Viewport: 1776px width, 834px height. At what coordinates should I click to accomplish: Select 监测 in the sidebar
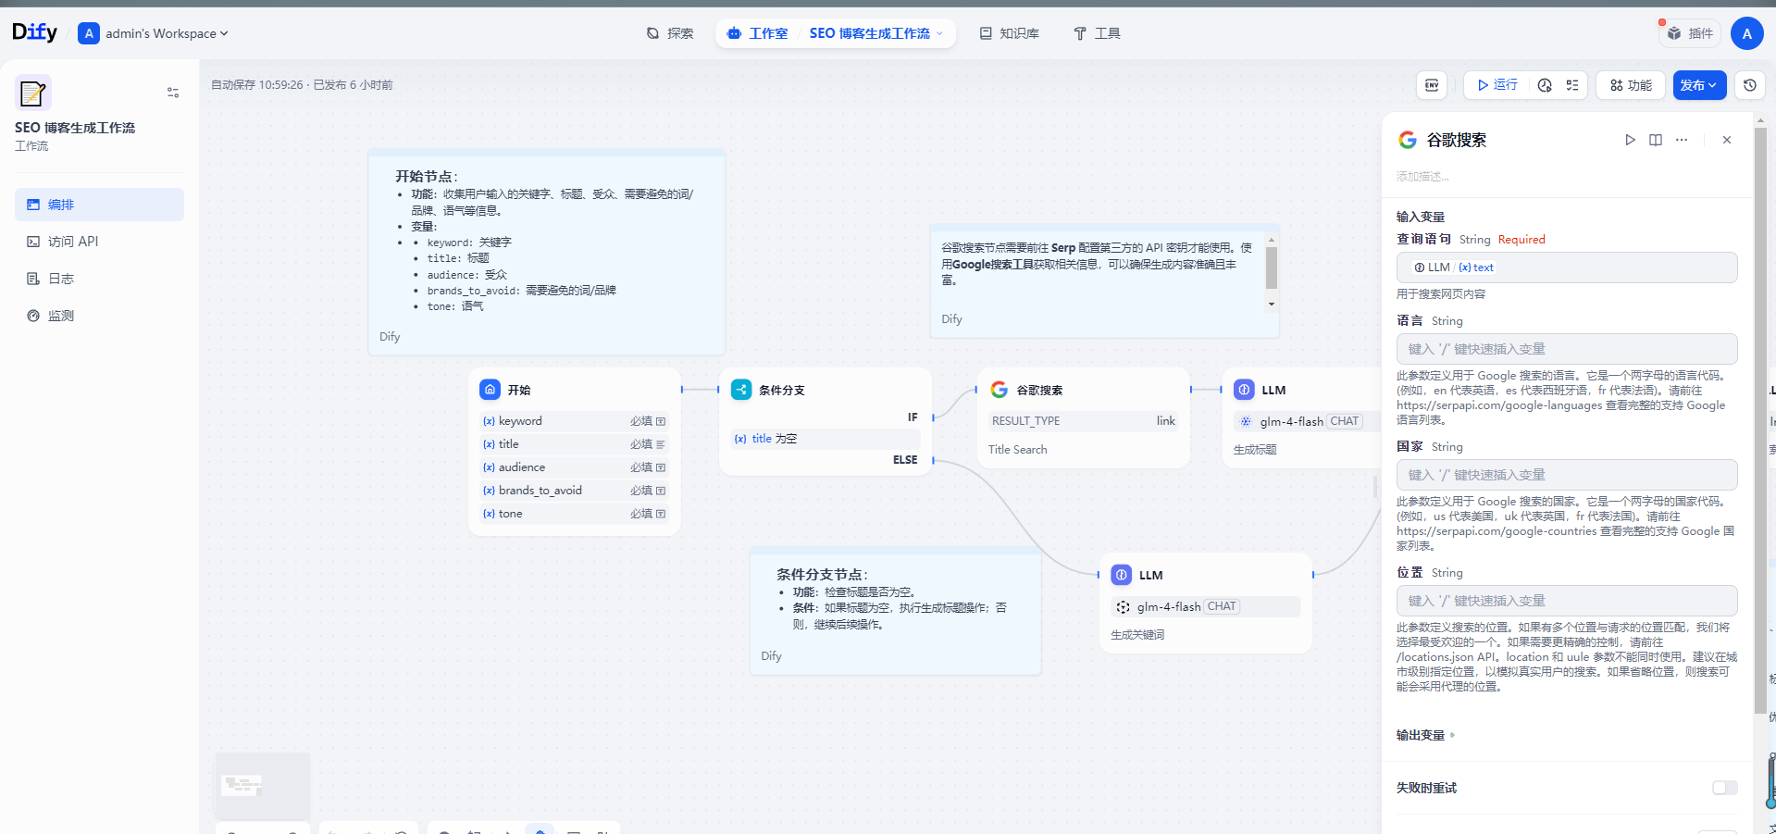[x=99, y=316]
